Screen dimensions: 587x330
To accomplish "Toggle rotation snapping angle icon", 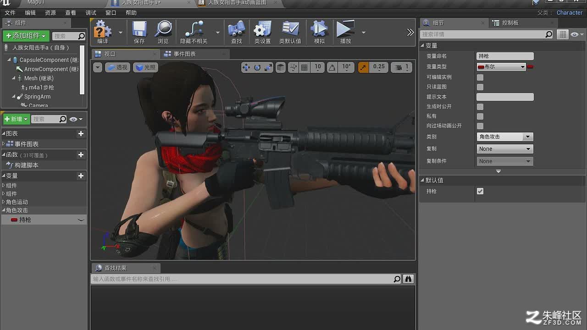I will [x=332, y=67].
